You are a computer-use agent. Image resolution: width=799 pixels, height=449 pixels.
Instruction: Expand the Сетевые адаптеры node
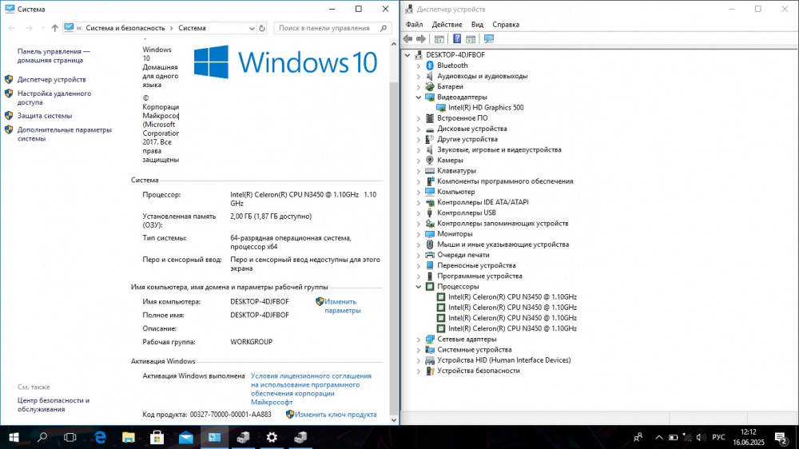[x=418, y=340]
